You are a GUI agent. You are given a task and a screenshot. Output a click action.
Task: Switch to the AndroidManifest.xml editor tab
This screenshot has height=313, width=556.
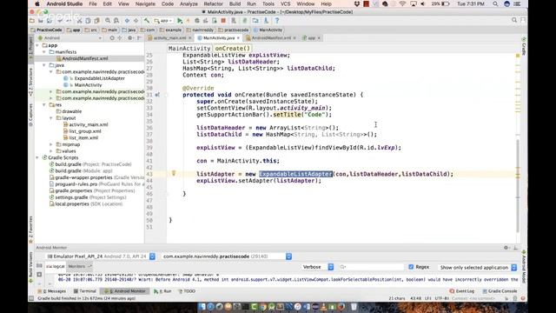click(271, 38)
